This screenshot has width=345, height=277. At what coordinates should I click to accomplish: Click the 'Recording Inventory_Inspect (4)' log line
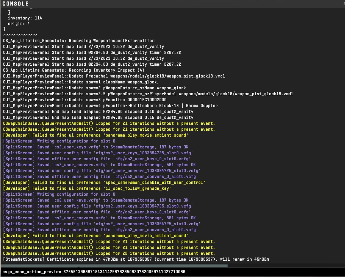click(74, 70)
